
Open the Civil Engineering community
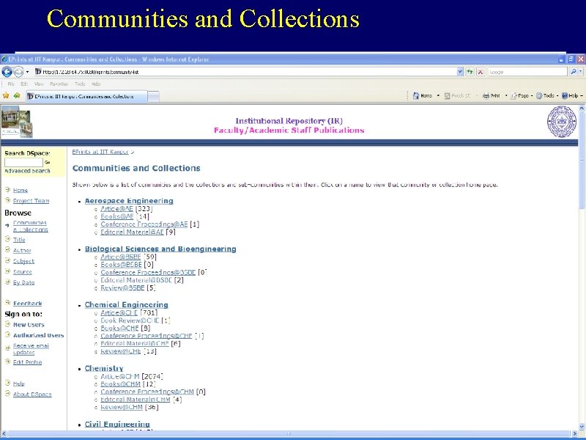117,425
